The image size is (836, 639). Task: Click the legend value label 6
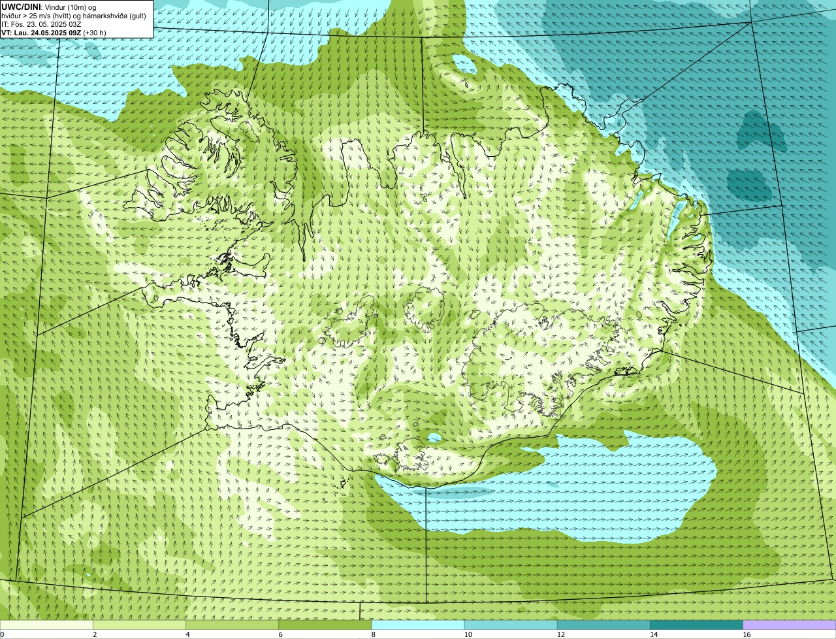tap(280, 634)
